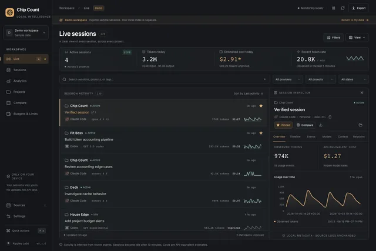Click the Demo badge in breadcrumb
The width and height of the screenshot is (376, 251).
pos(99,8)
